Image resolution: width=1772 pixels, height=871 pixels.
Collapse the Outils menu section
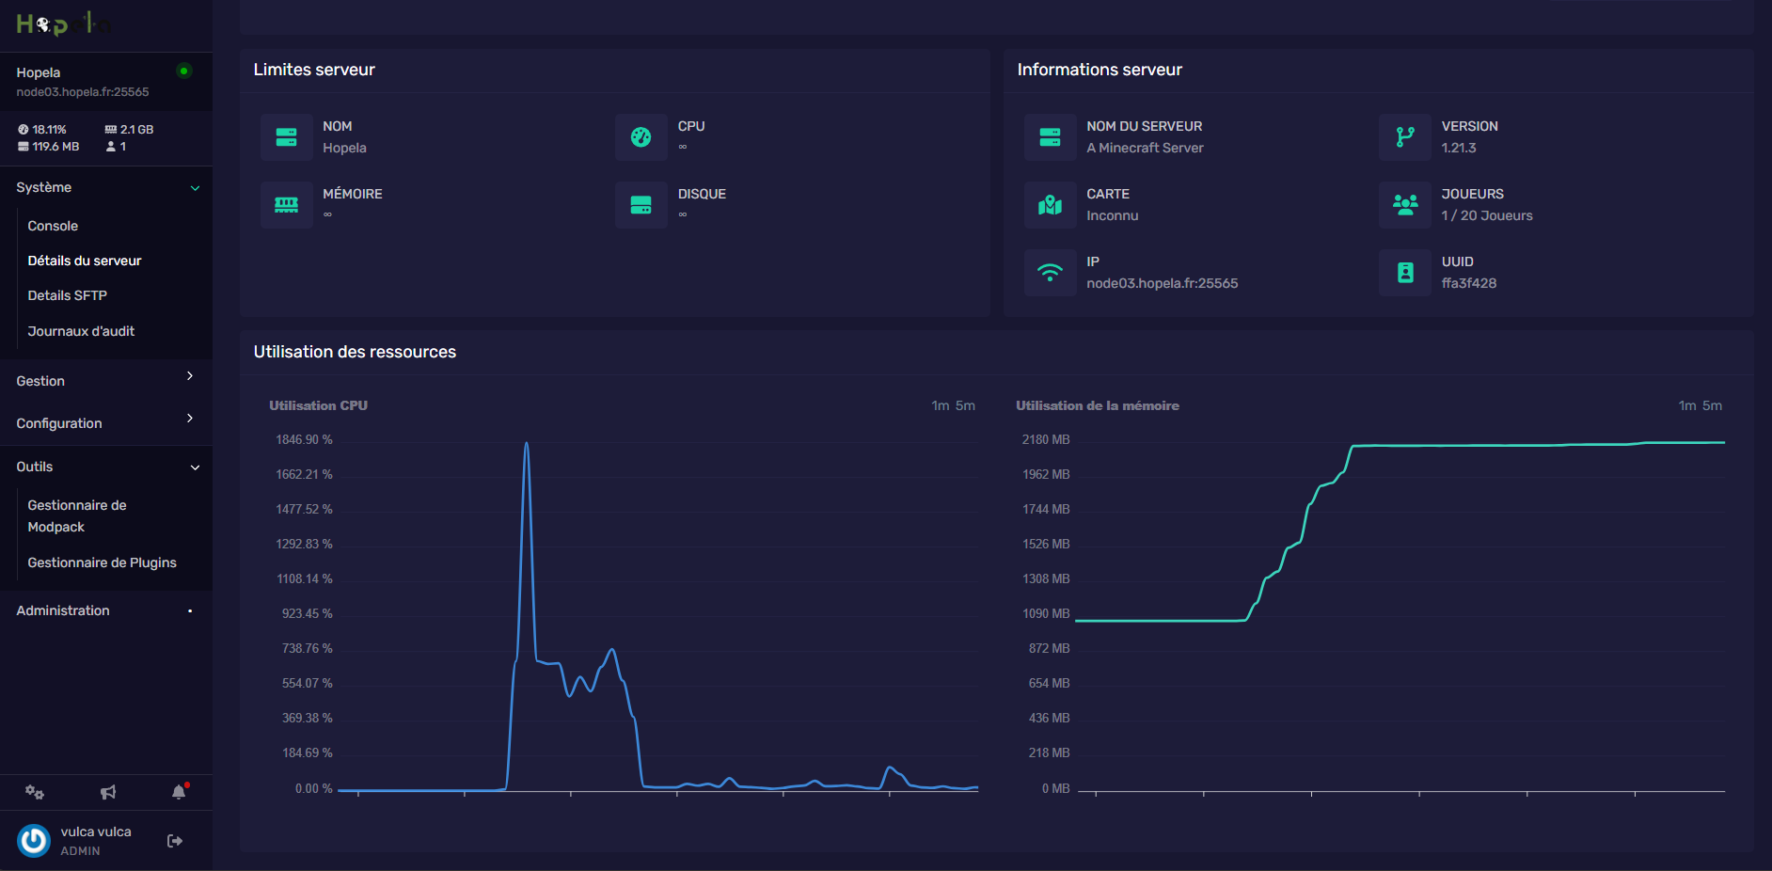click(x=106, y=467)
